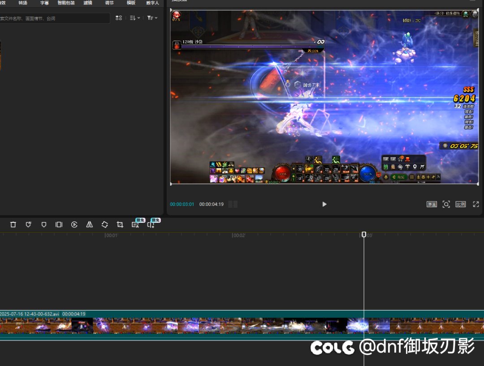This screenshot has height=366, width=484.
Task: Open the media filter dropdown
Action: click(152, 18)
